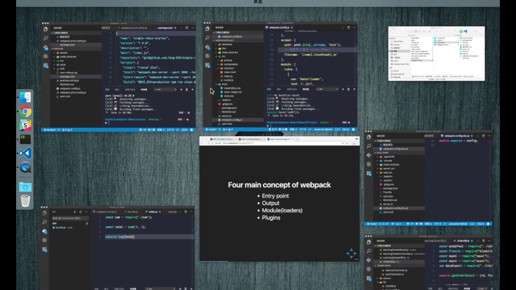Commit with the checkmark in the Git panel window
Screen dimensions: 516x290
click(75, 212)
